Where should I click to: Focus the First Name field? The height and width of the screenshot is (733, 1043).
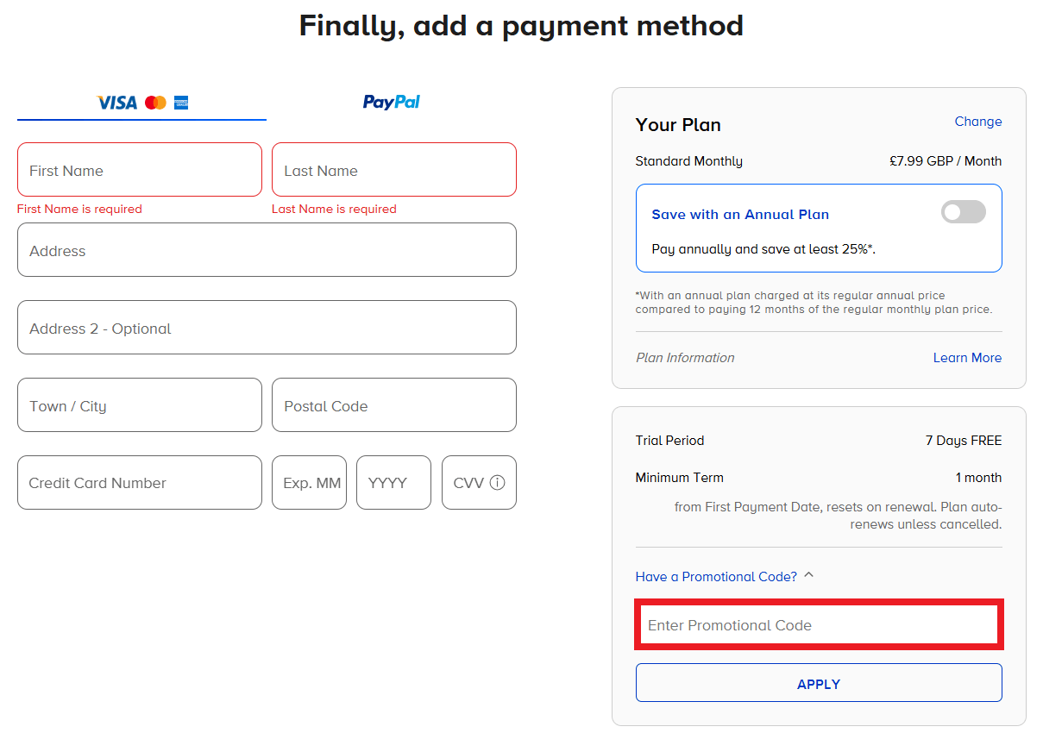click(140, 170)
